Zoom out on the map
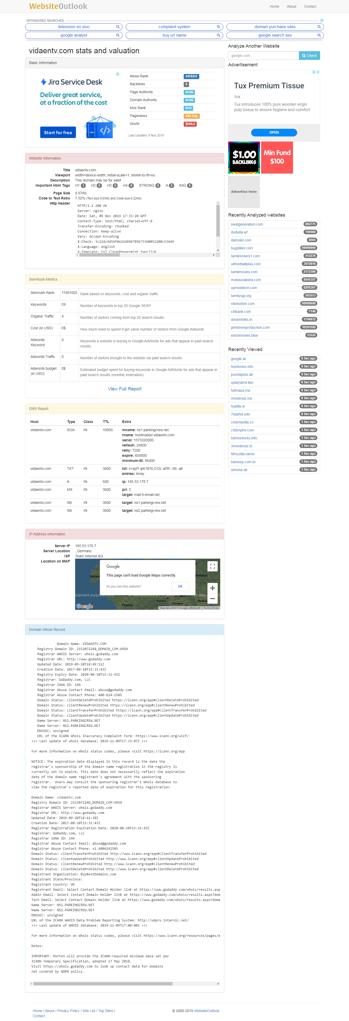 pyautogui.click(x=213, y=599)
